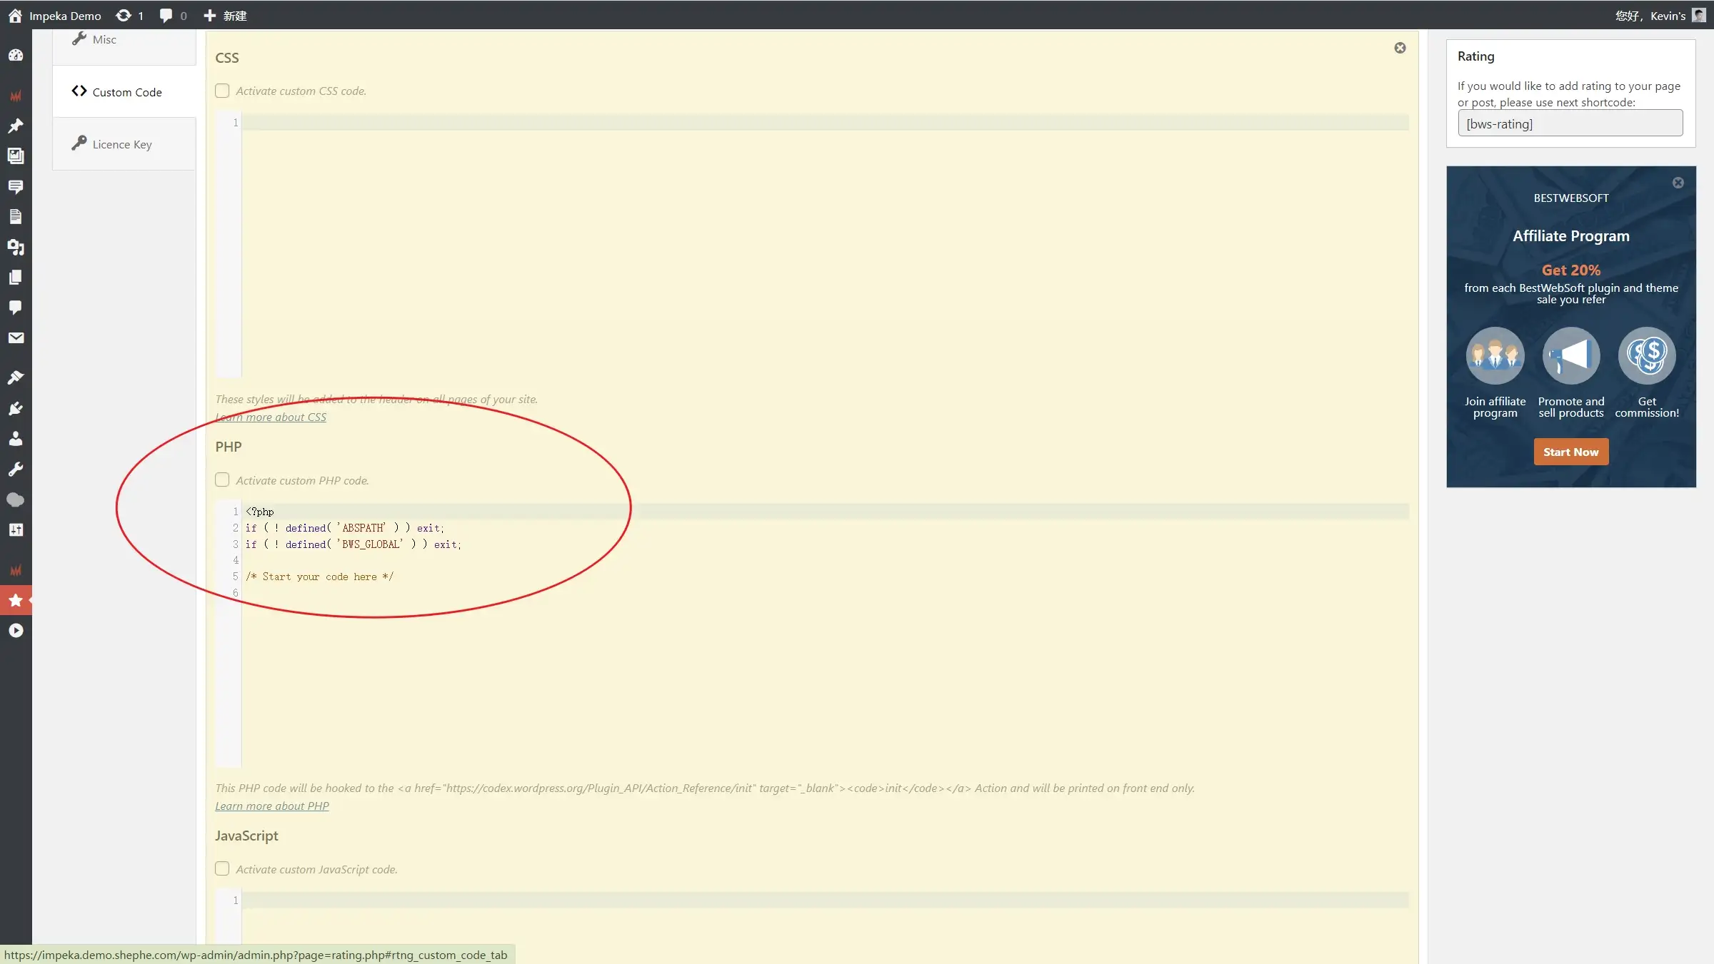Viewport: 1714px width, 964px height.
Task: Click collapse menu play-circle icon
Action: click(16, 630)
